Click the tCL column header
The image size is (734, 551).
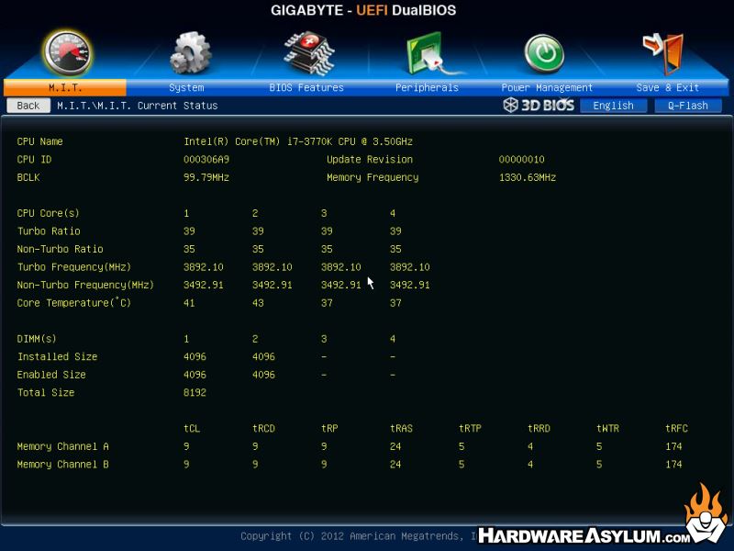point(192,428)
